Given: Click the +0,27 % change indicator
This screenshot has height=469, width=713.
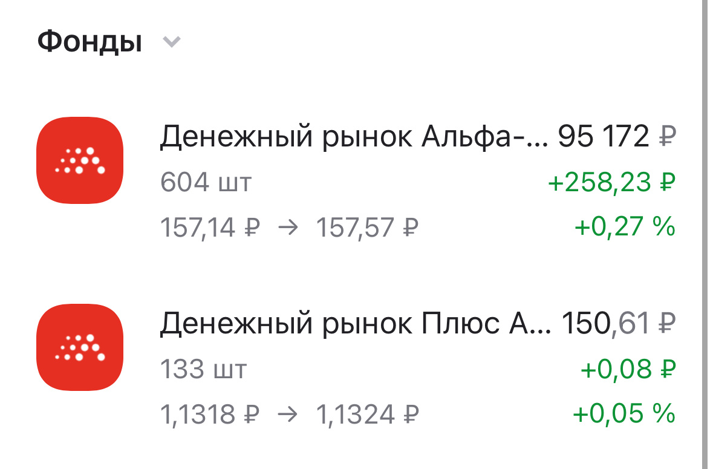Looking at the screenshot, I should click(624, 227).
